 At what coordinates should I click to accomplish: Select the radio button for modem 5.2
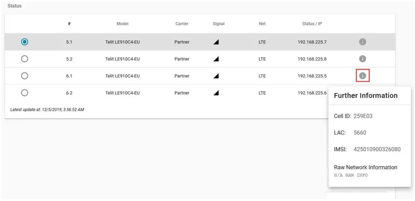[x=24, y=59]
